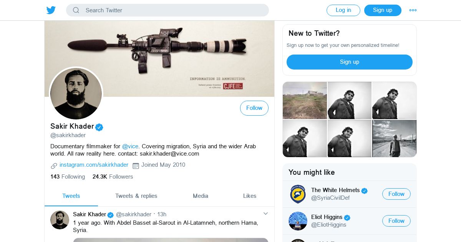Click the large Sign up button in New to Twitter
Image resolution: width=461 pixels, height=242 pixels.
(350, 62)
